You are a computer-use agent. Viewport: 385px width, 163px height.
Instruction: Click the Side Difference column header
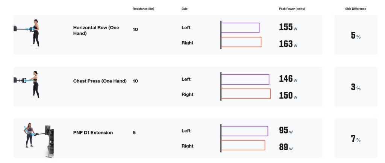tap(355, 9)
